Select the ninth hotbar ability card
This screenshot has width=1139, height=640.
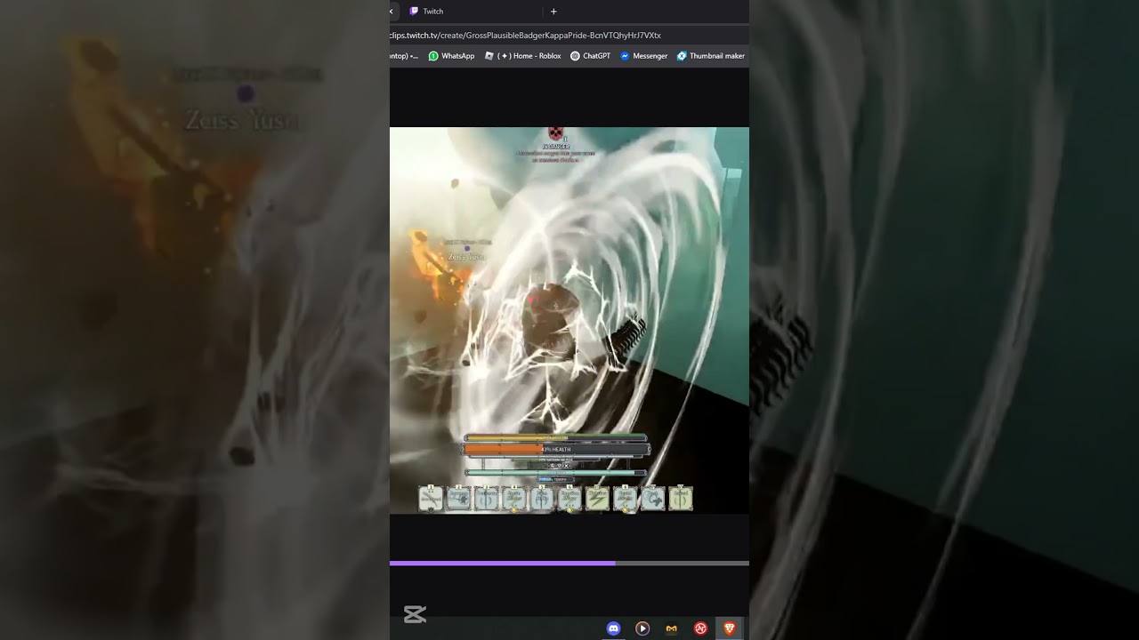click(653, 499)
